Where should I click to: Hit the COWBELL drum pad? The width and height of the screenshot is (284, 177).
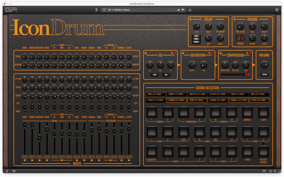coord(247,112)
